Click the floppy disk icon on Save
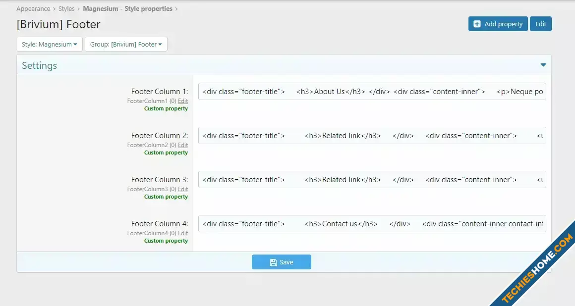The image size is (575, 306). coord(273,262)
